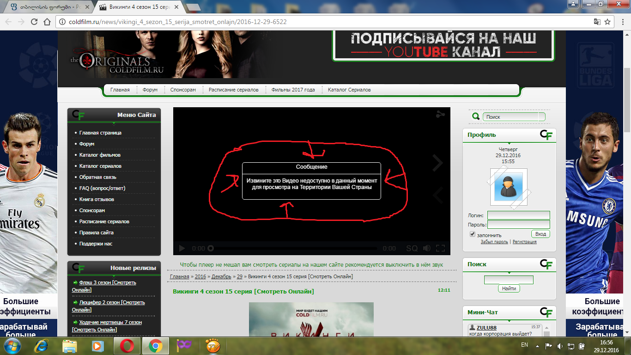The height and width of the screenshot is (355, 631).
Task: Open Спонсорам in top navigation
Action: 183,90
